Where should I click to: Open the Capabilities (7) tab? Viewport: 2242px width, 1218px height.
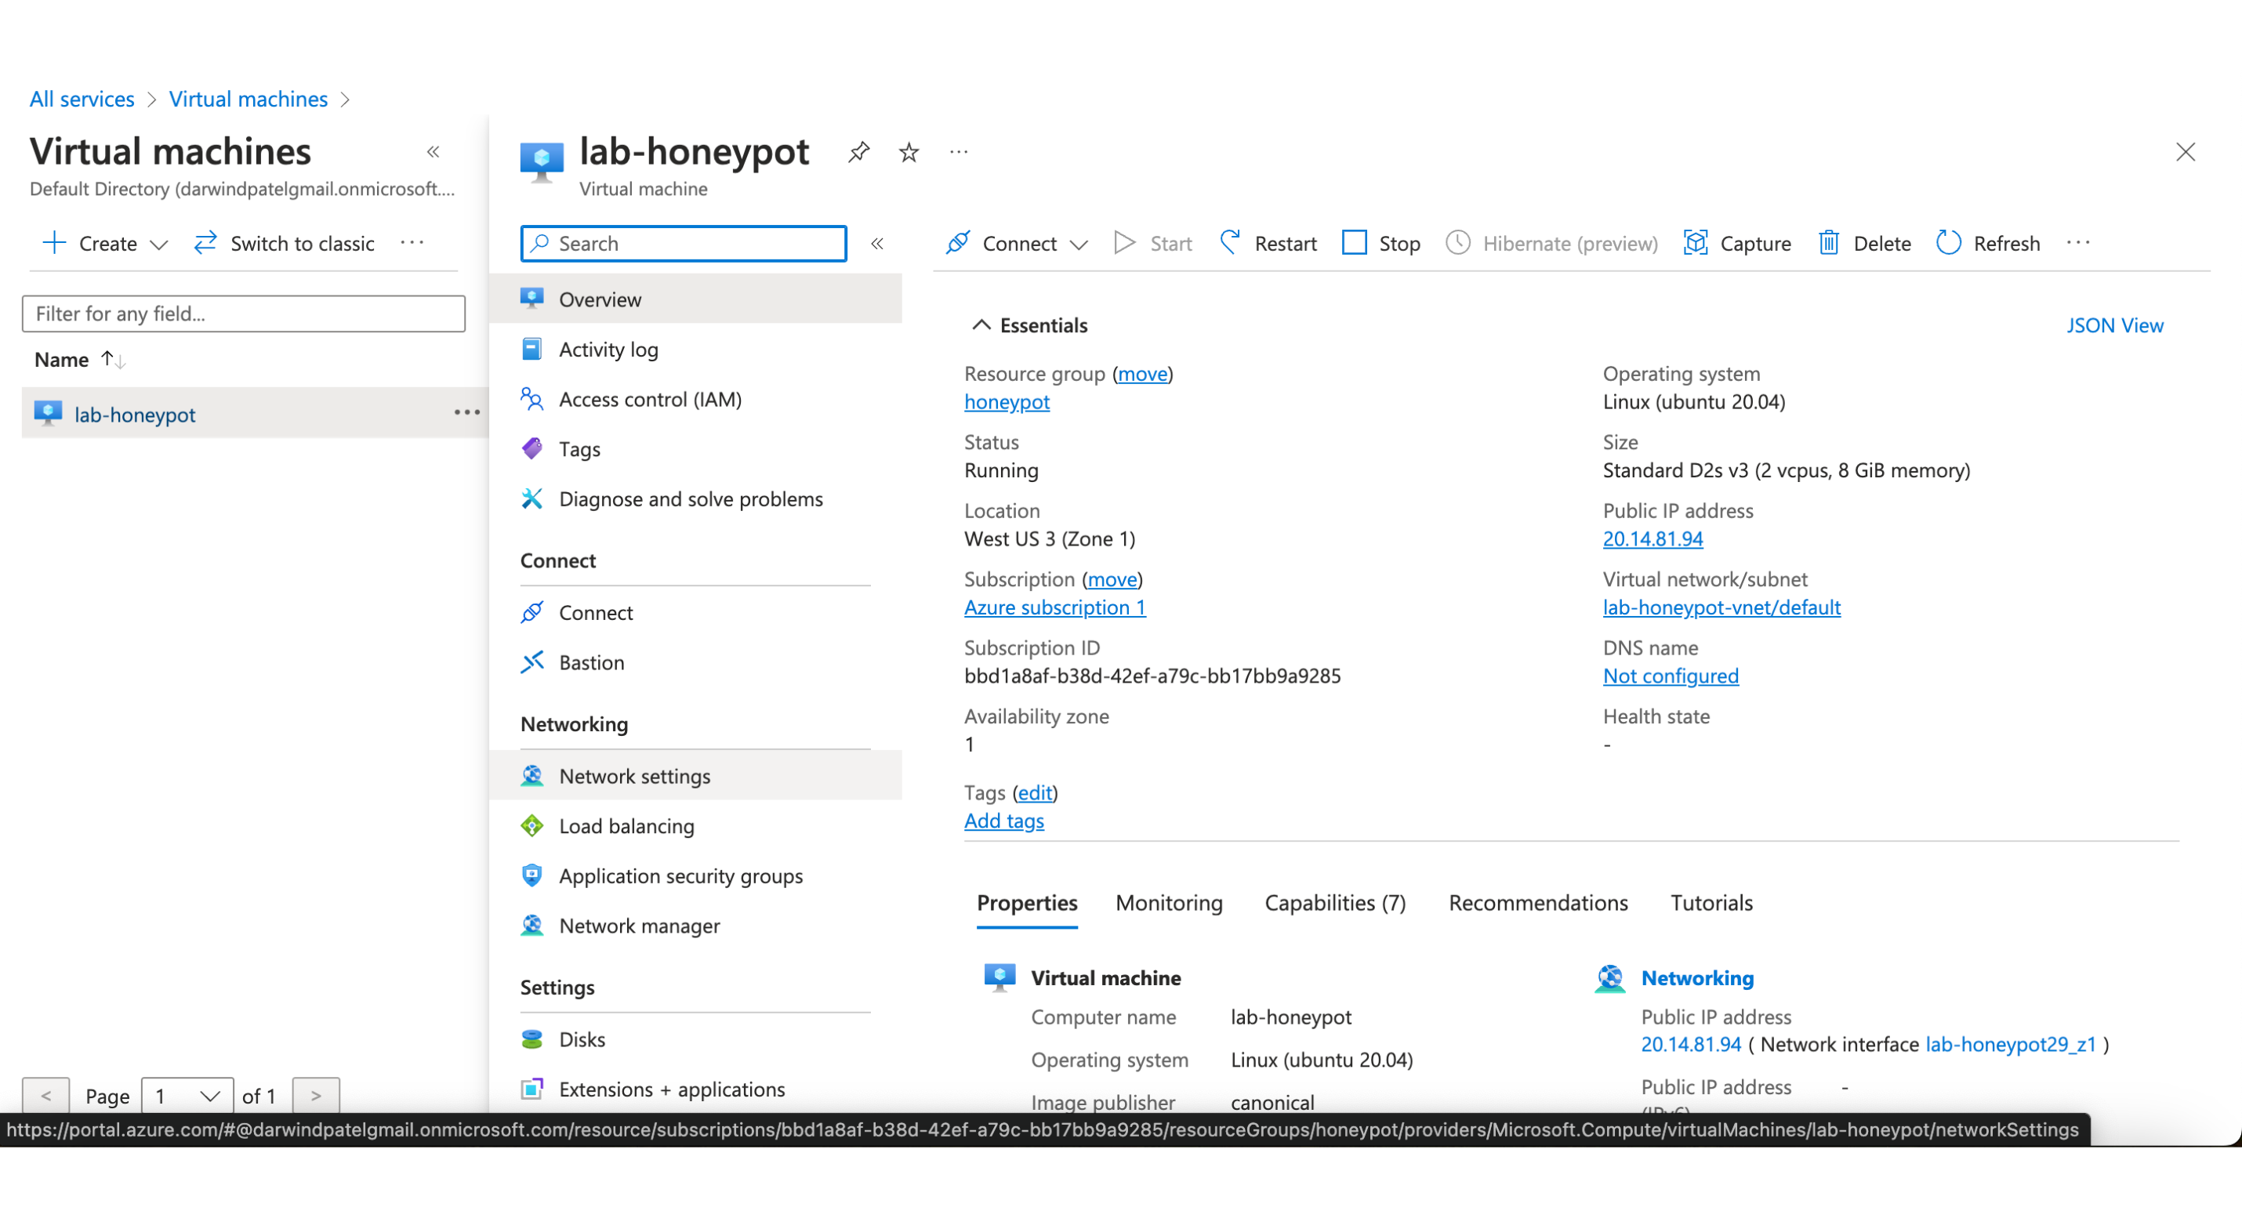[1334, 902]
